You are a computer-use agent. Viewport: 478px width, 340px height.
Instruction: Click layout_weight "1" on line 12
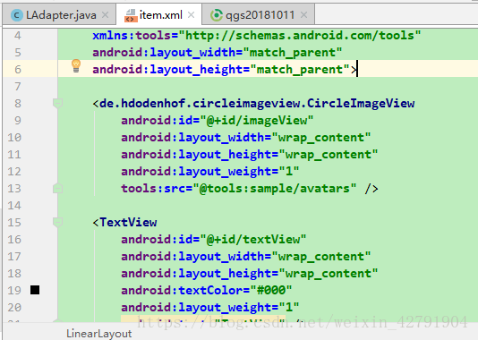pyautogui.click(x=289, y=172)
